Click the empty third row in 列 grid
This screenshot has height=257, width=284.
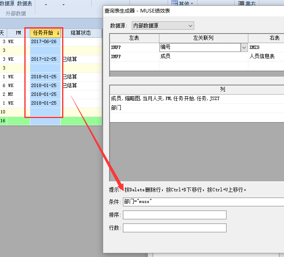click(x=197, y=117)
